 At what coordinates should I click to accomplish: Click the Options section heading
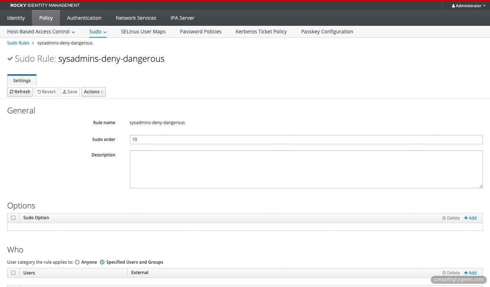tap(21, 206)
